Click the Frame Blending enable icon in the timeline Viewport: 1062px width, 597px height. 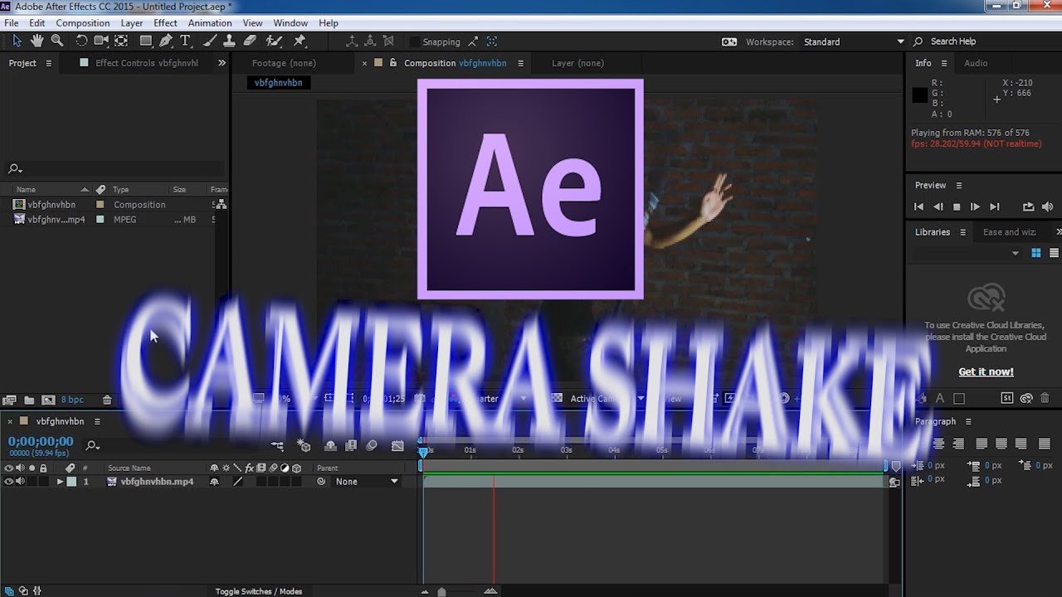tap(350, 446)
